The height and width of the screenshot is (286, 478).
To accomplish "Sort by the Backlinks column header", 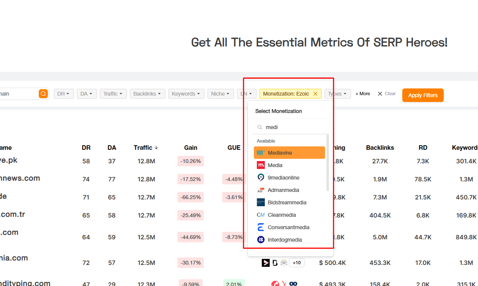I will 380,148.
